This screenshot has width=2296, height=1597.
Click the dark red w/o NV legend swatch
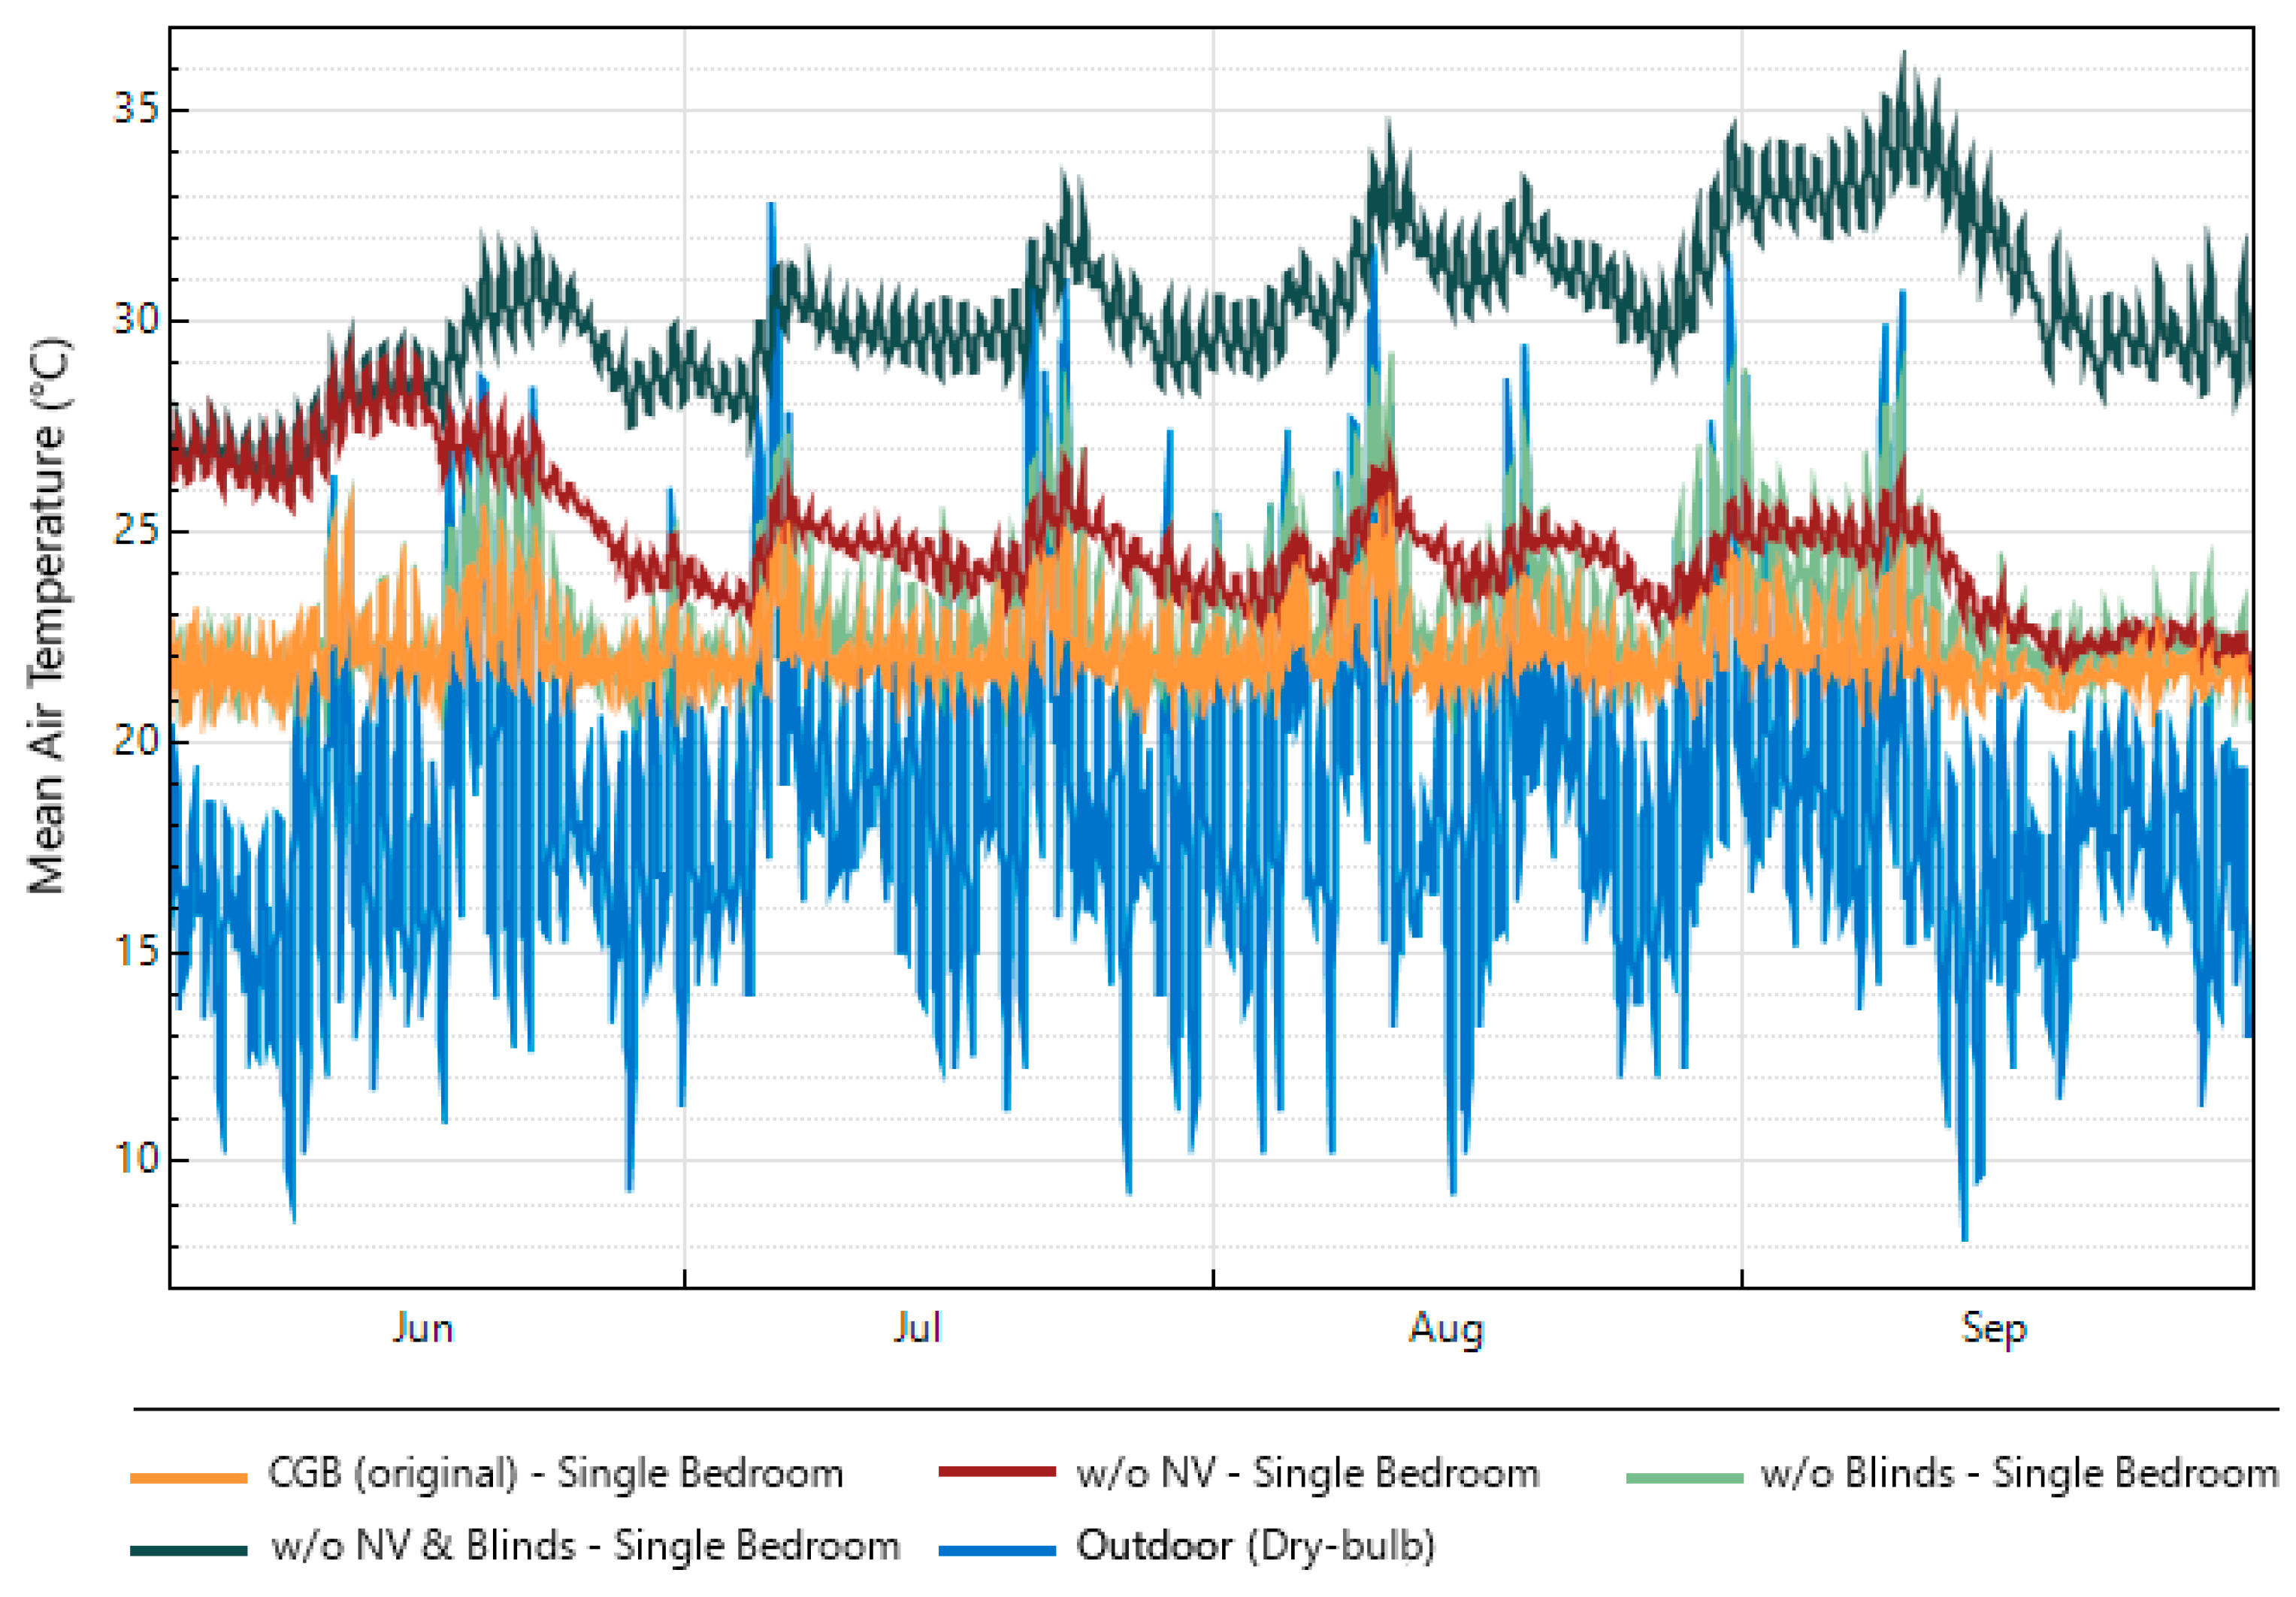pos(997,1472)
